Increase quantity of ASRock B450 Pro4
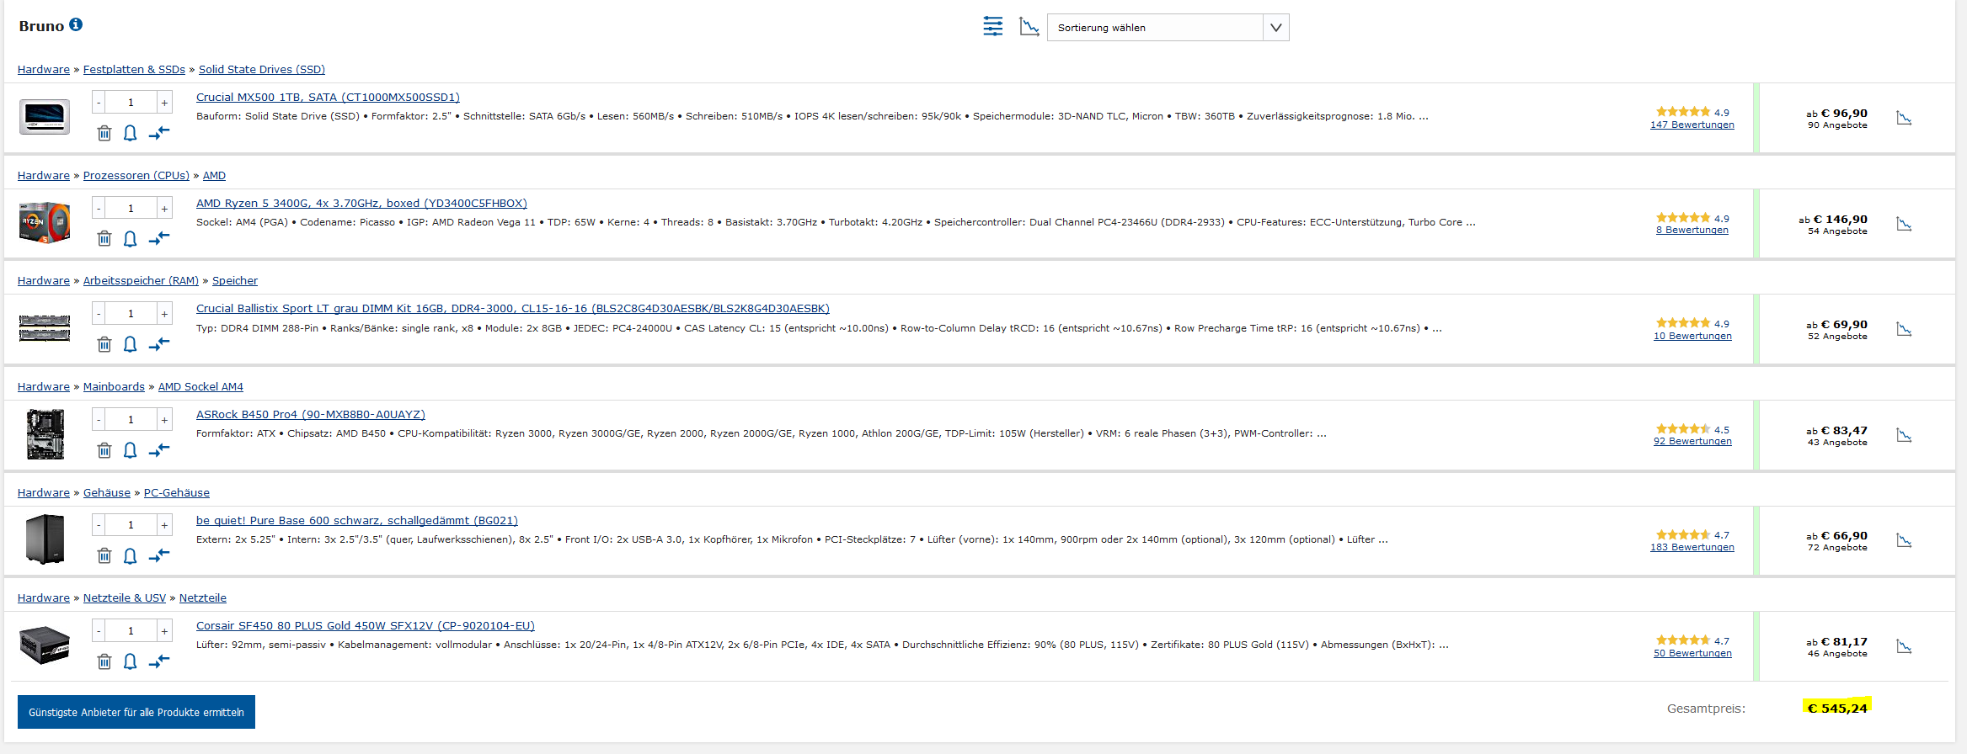Screen dimensions: 1967x754 click(164, 419)
